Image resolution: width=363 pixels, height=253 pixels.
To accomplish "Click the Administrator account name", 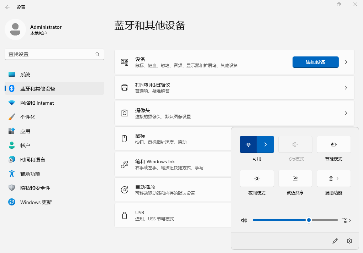I will (46, 27).
